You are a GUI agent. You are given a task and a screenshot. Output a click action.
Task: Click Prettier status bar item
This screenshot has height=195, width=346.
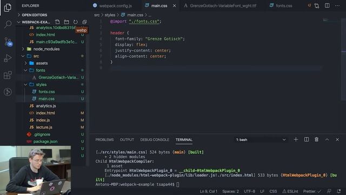[x=312, y=191]
